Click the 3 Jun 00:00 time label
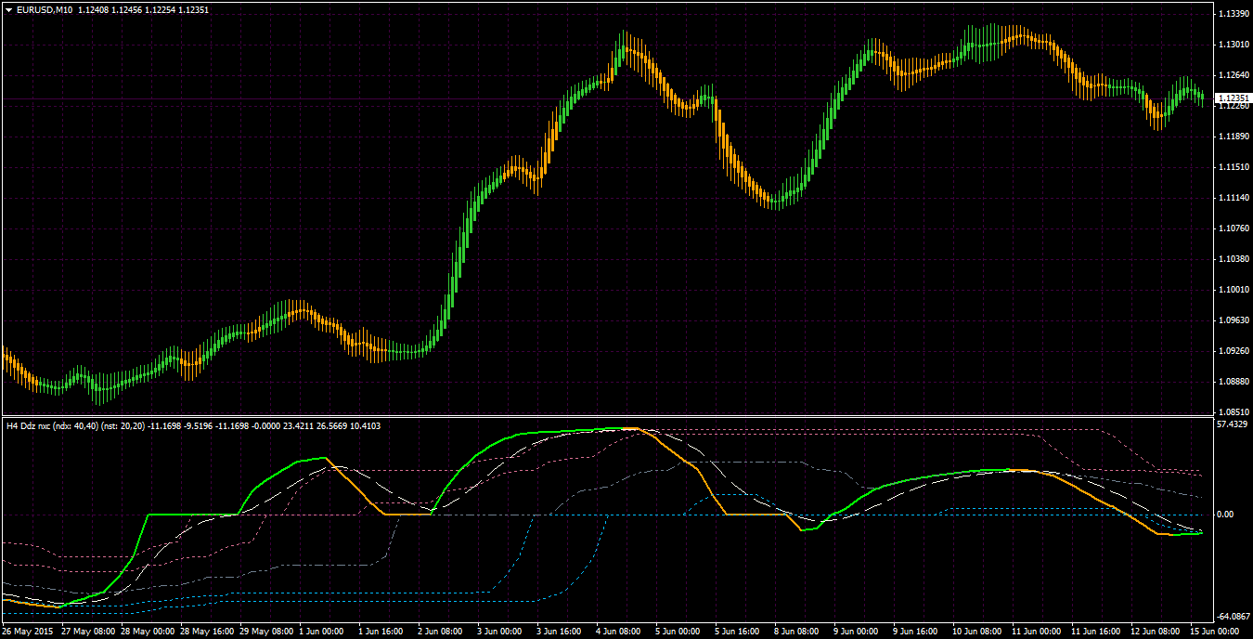The width and height of the screenshot is (1253, 639). pyautogui.click(x=499, y=631)
